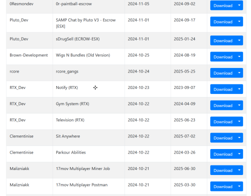Click date 2024-11-05 in paintball row
251x196 pixels.
pyautogui.click(x=139, y=4)
